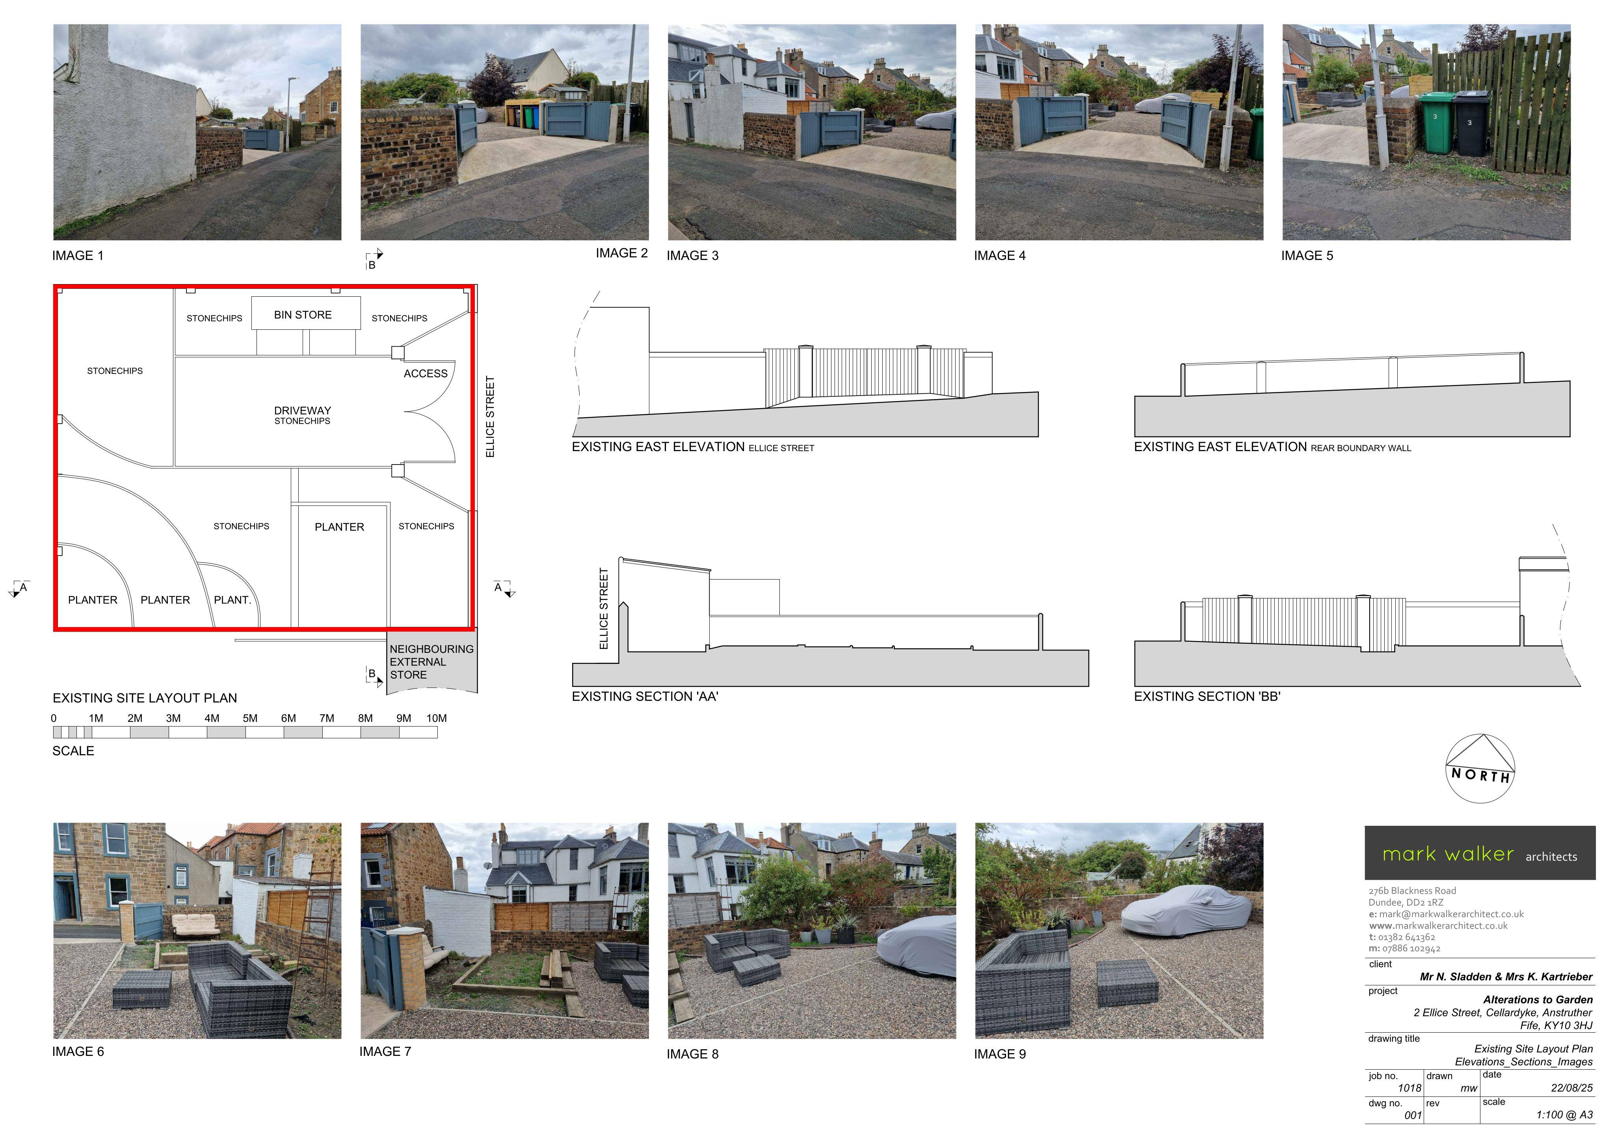This screenshot has height=1141, width=1614.
Task: Select the IMAGE 9 covered car photo
Action: 1119,931
